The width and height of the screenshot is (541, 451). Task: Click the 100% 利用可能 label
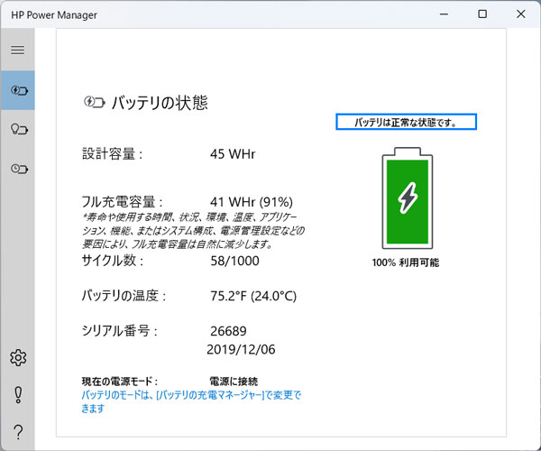(x=406, y=262)
